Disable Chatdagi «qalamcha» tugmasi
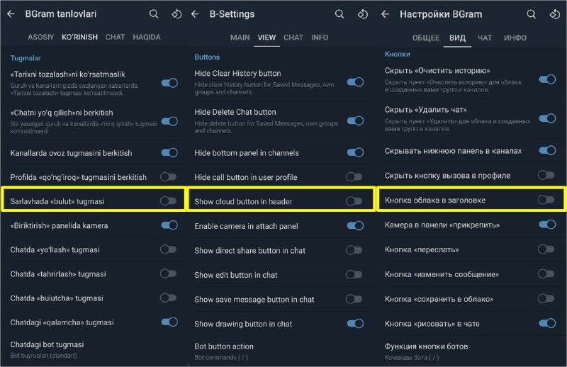This screenshot has width=567, height=367. [x=169, y=322]
